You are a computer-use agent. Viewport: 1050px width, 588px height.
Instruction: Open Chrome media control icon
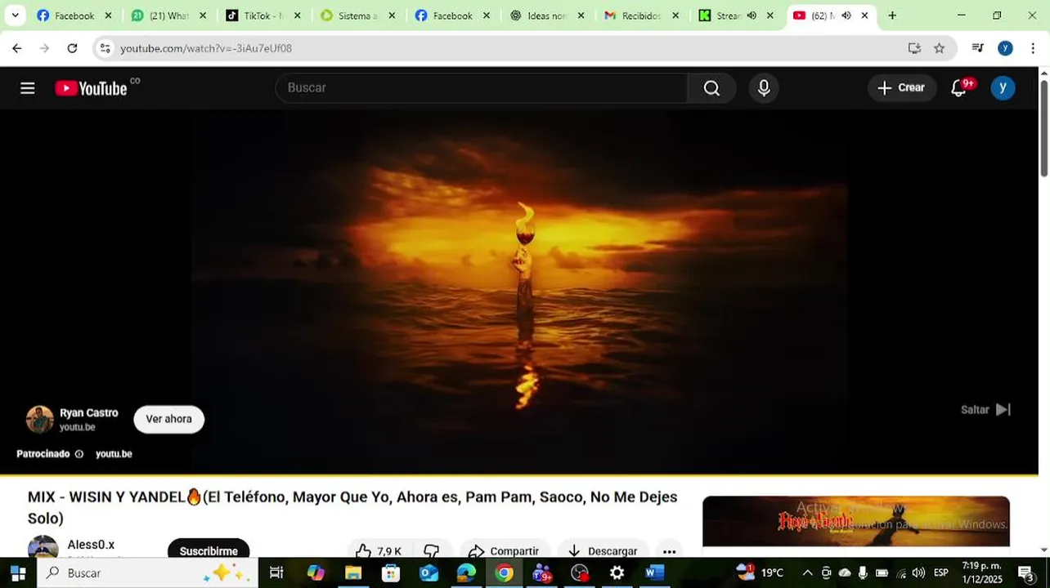(x=977, y=48)
